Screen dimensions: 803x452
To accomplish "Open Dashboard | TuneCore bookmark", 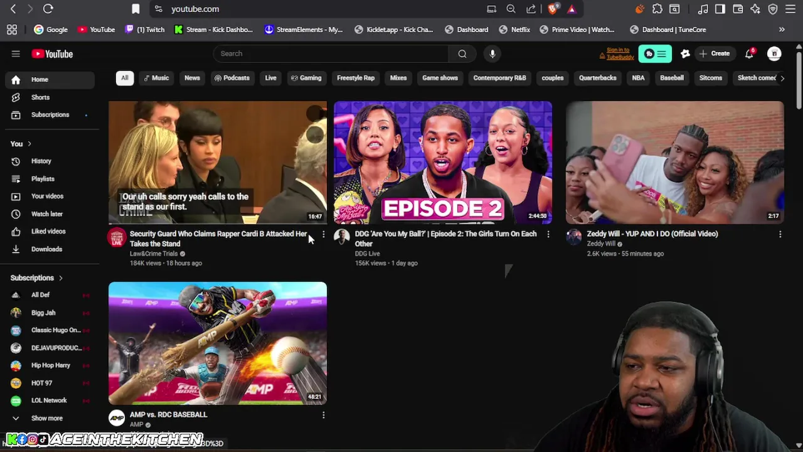I will click(x=668, y=30).
